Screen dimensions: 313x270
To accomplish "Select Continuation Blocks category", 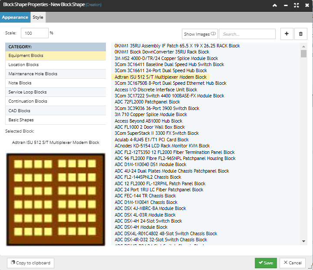I will click(56, 101).
